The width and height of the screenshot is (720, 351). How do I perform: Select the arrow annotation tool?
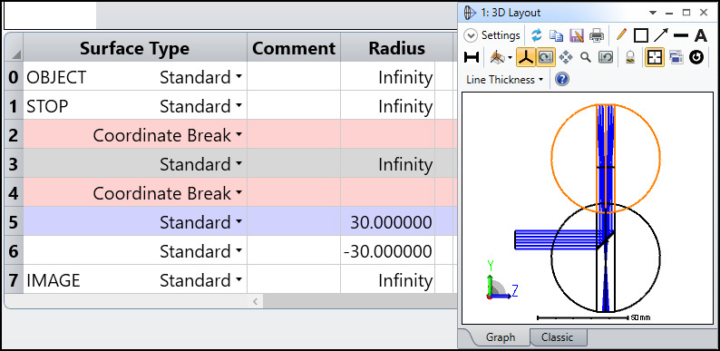(x=661, y=35)
